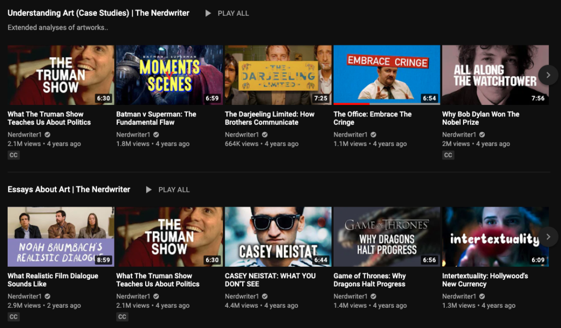Click title 'Batman v Superman: The Fundamental Flaw'
561x328 pixels.
point(156,118)
